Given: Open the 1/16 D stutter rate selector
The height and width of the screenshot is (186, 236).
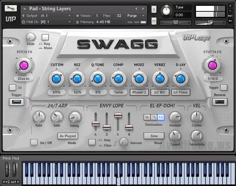Looking at the screenshot, I should [x=213, y=79].
